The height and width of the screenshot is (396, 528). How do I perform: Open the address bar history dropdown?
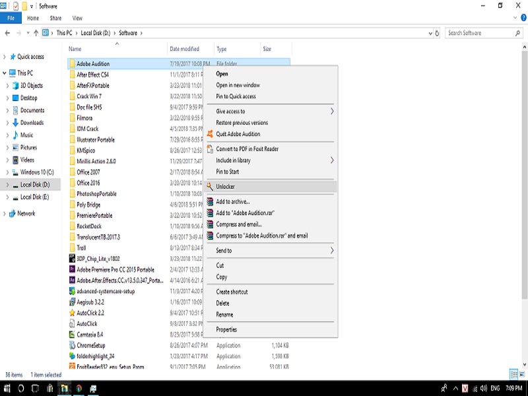[x=430, y=33]
